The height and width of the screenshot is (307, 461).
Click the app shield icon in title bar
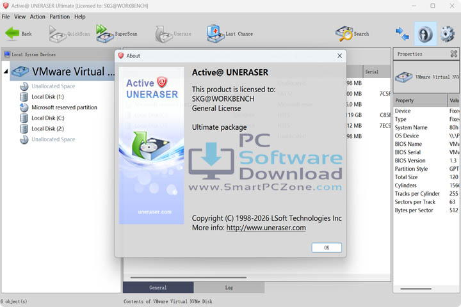6,6
